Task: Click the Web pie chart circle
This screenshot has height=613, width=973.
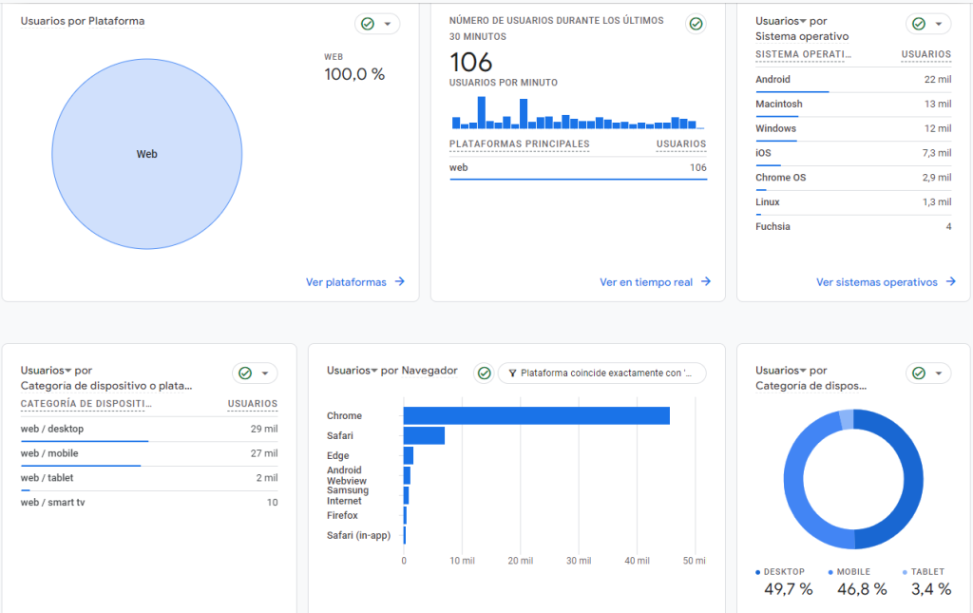Action: tap(146, 154)
